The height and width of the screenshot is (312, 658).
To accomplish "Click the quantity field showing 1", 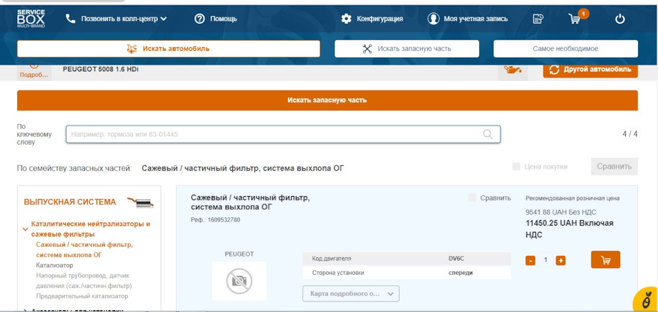I will click(x=546, y=261).
